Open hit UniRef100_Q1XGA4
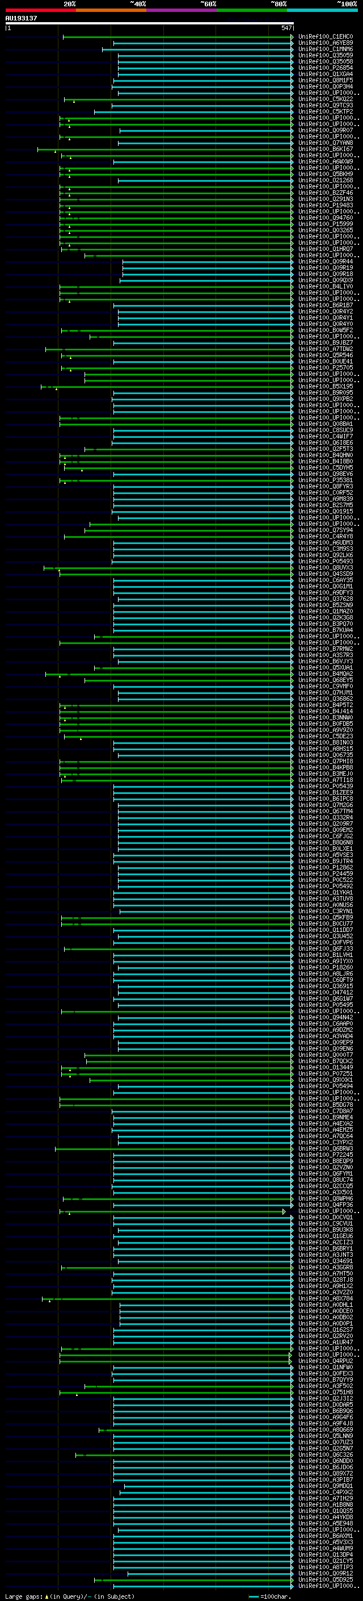Screen dimensions: 363x1601 click(326, 74)
